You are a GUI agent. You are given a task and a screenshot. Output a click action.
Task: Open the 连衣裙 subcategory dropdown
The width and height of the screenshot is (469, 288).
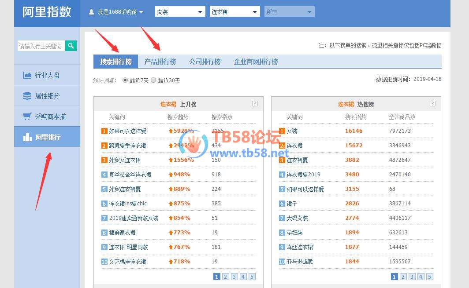coord(235,11)
